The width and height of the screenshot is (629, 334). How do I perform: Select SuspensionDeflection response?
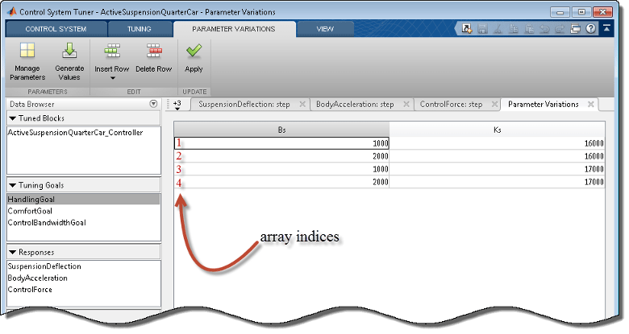click(x=44, y=266)
